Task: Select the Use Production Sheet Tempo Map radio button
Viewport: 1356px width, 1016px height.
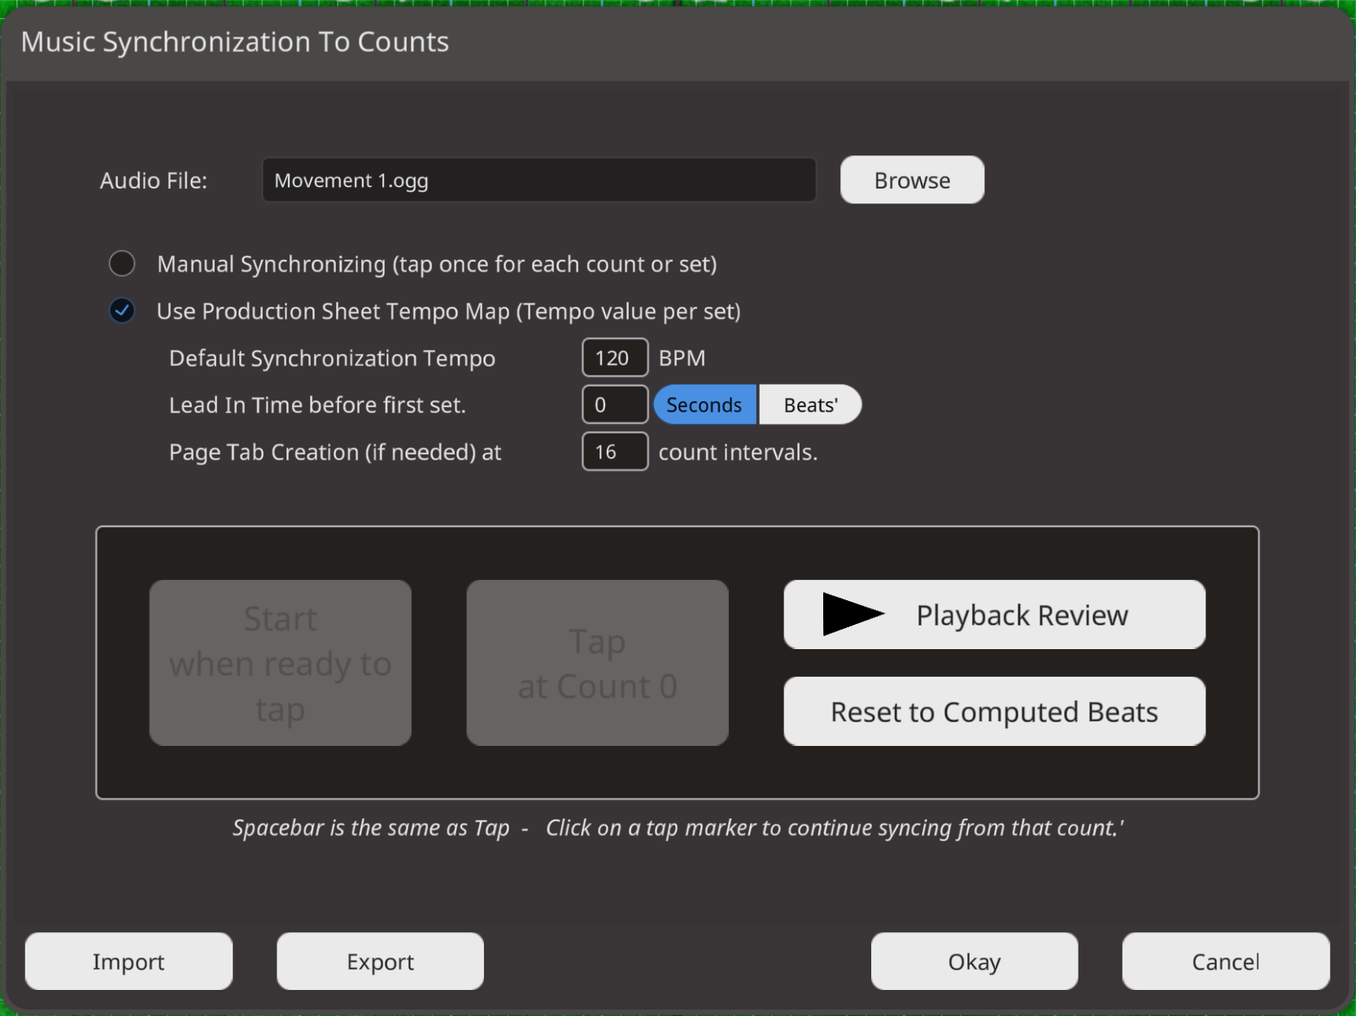Action: click(122, 311)
